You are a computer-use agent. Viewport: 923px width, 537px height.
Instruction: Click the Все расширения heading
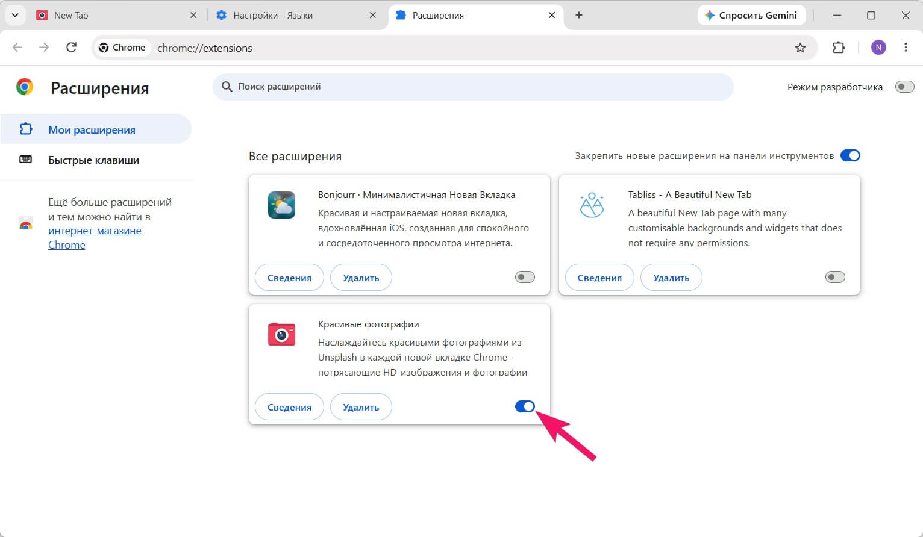(295, 156)
